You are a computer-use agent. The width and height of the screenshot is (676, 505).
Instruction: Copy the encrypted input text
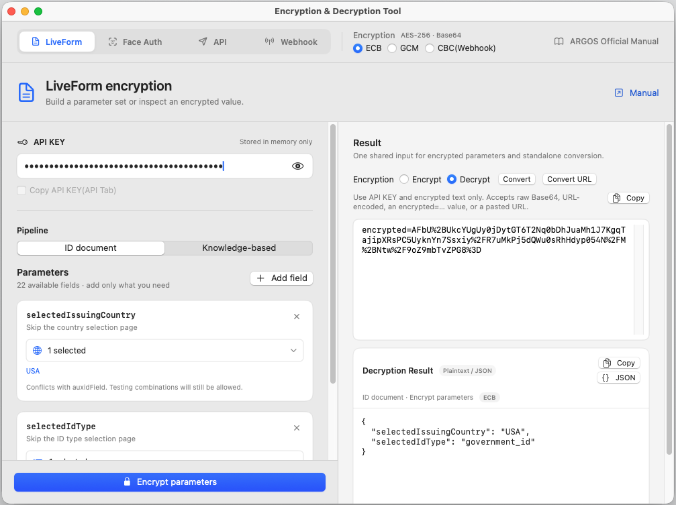[628, 198]
